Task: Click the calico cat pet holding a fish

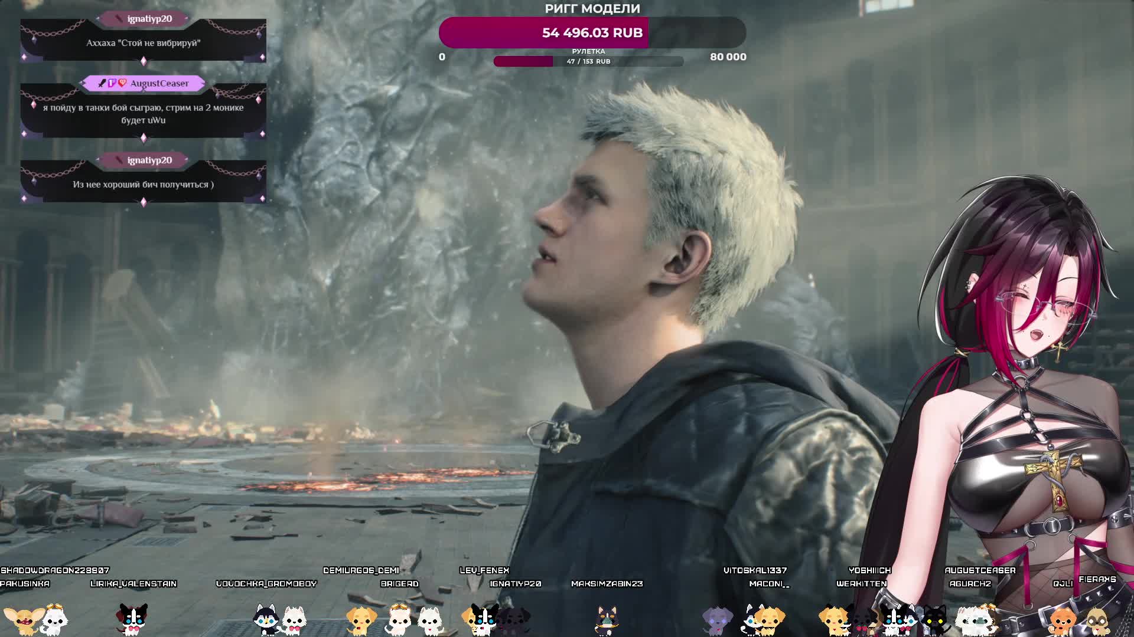Action: pyautogui.click(x=607, y=621)
